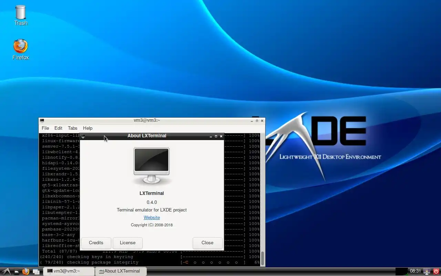Open the Edit menu in terminal

[58, 128]
